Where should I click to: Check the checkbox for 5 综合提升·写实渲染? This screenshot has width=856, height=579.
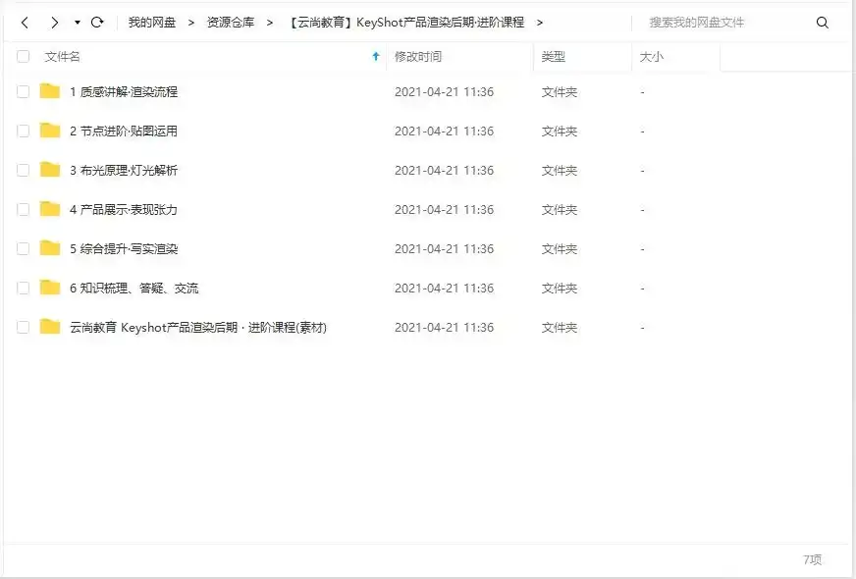point(23,248)
